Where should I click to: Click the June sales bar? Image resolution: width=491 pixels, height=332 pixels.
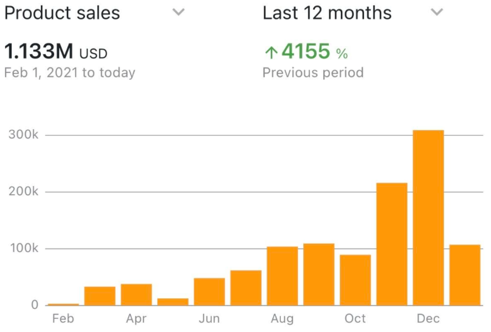[x=210, y=291]
